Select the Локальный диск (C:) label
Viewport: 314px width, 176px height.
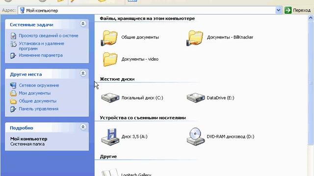pos(142,98)
